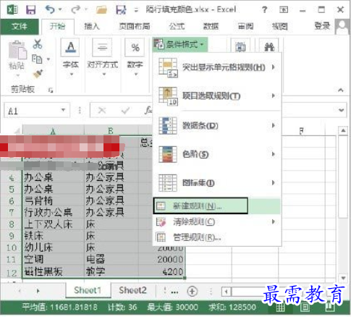This screenshot has height=317, width=351.
Task: Go to next sheet with navigation arrow
Action: 38,291
